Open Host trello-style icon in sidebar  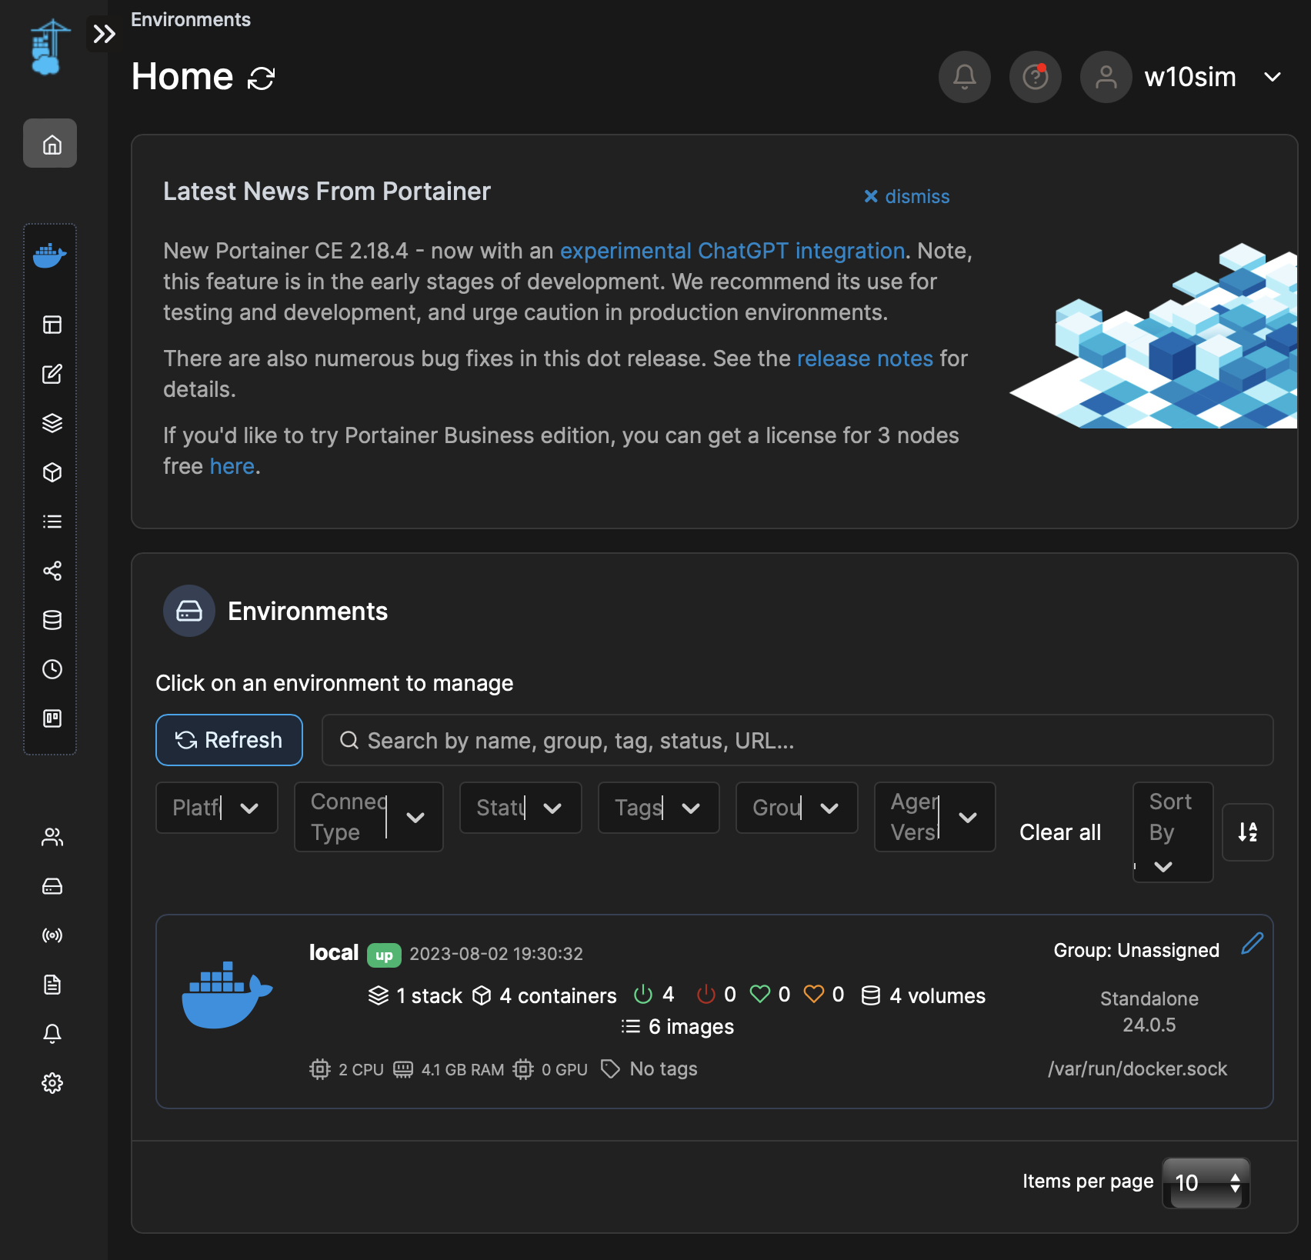[x=52, y=718]
